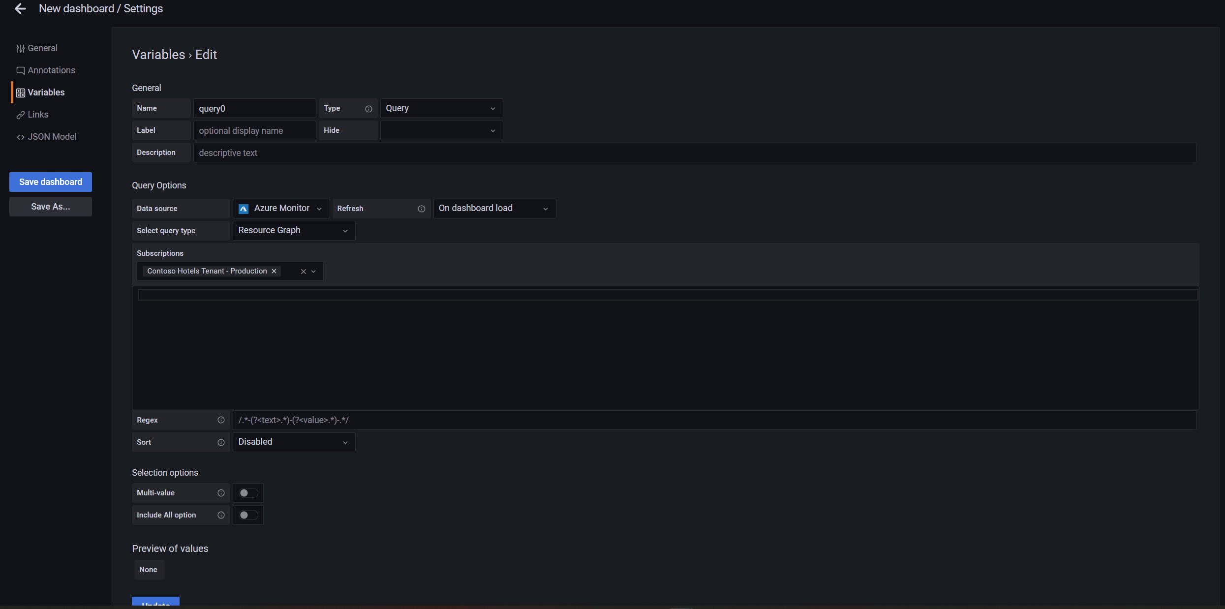1225x609 pixels.
Task: Click the Multi-value info icon
Action: (x=221, y=493)
